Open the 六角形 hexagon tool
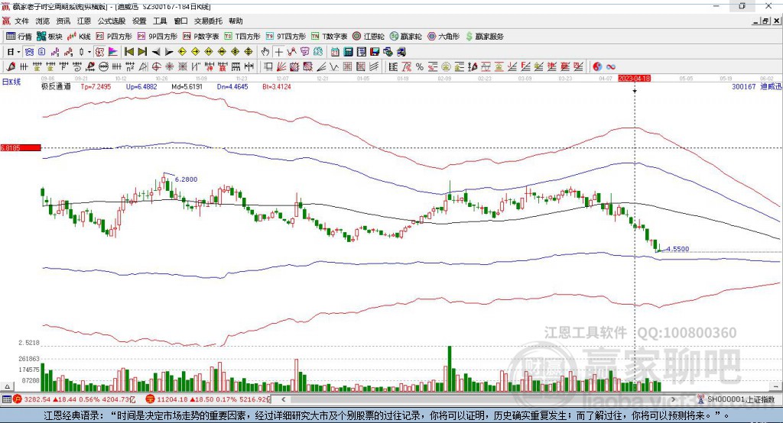Image resolution: width=783 pixels, height=423 pixels. pyautogui.click(x=443, y=37)
